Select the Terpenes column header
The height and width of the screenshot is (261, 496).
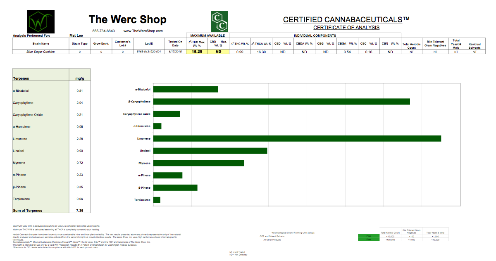21,78
